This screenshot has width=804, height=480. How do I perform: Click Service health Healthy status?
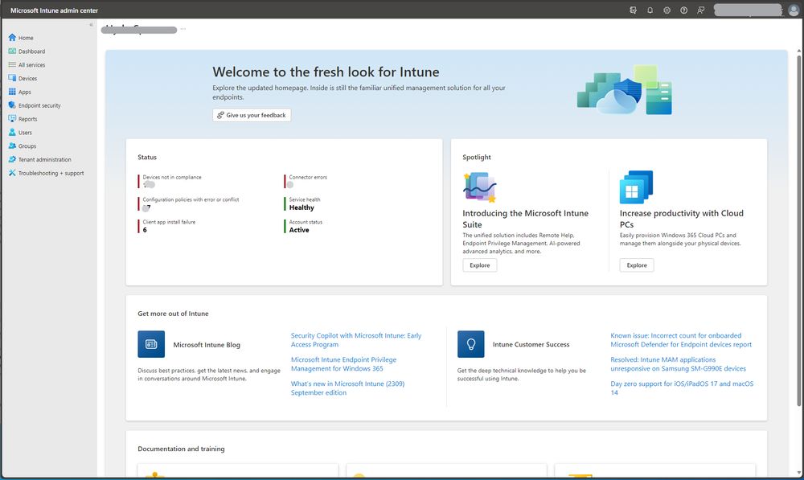(x=304, y=203)
